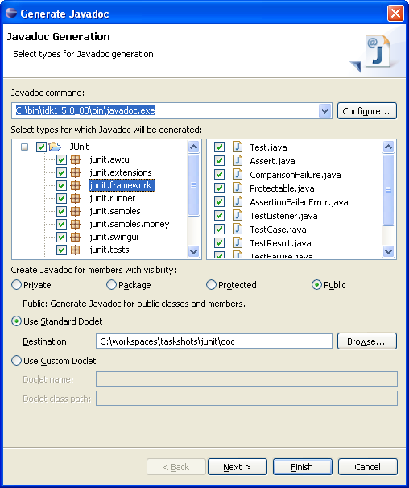Select Private visibility radio button

point(16,285)
